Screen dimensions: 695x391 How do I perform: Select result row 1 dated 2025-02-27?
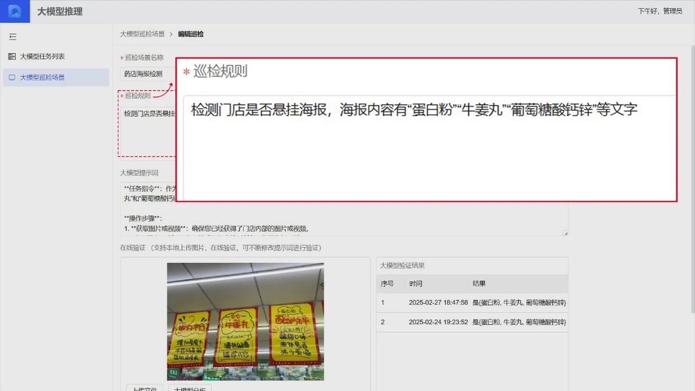tap(471, 302)
